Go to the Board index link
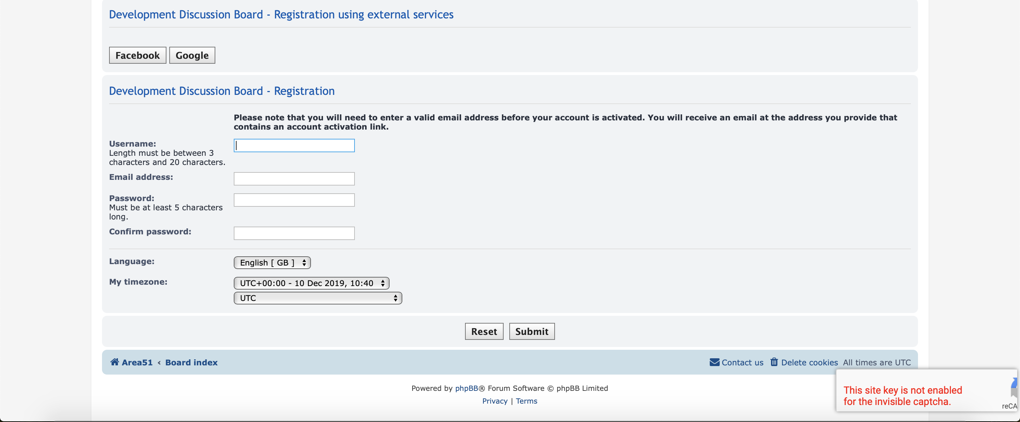 click(191, 362)
